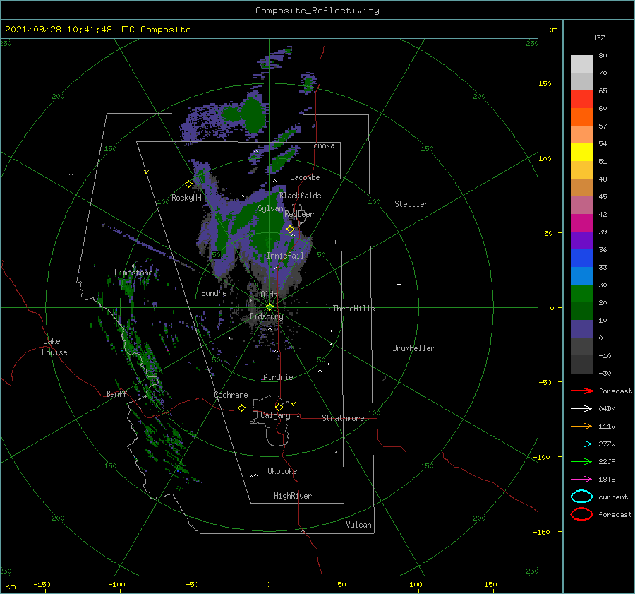The height and width of the screenshot is (594, 635).
Task: Click the yellow diamond marker near RockyMH
Action: click(x=188, y=184)
